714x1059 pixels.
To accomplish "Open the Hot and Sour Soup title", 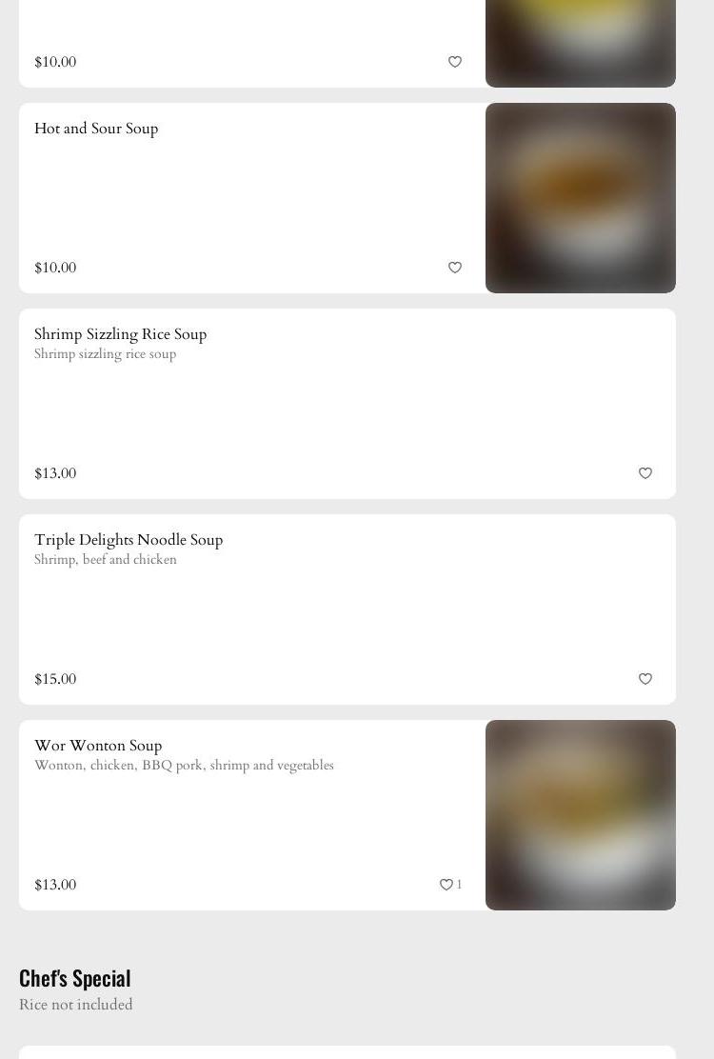I will (96, 129).
